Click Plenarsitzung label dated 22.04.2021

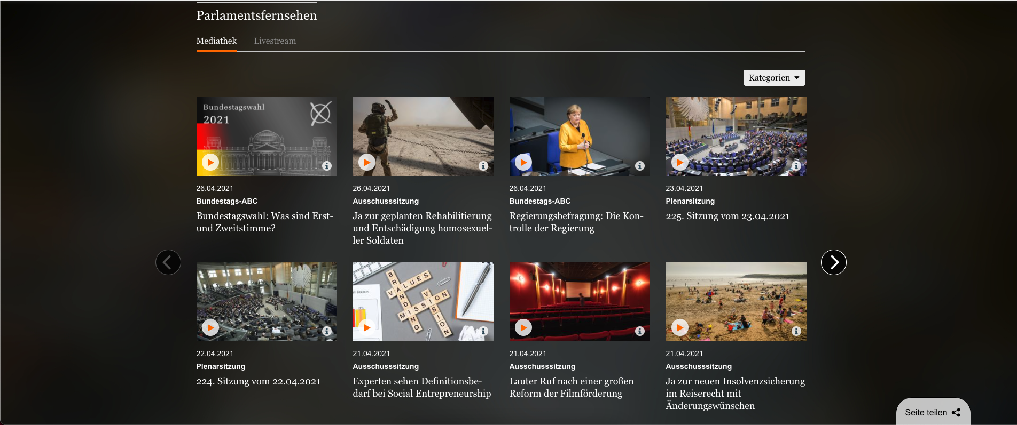pyautogui.click(x=221, y=366)
